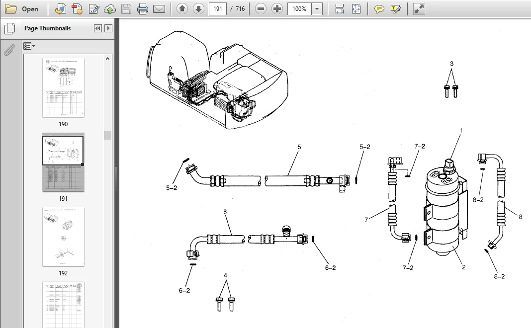This screenshot has width=531, height=328.
Task: Click part label 4 above bolts
Action: [x=226, y=275]
